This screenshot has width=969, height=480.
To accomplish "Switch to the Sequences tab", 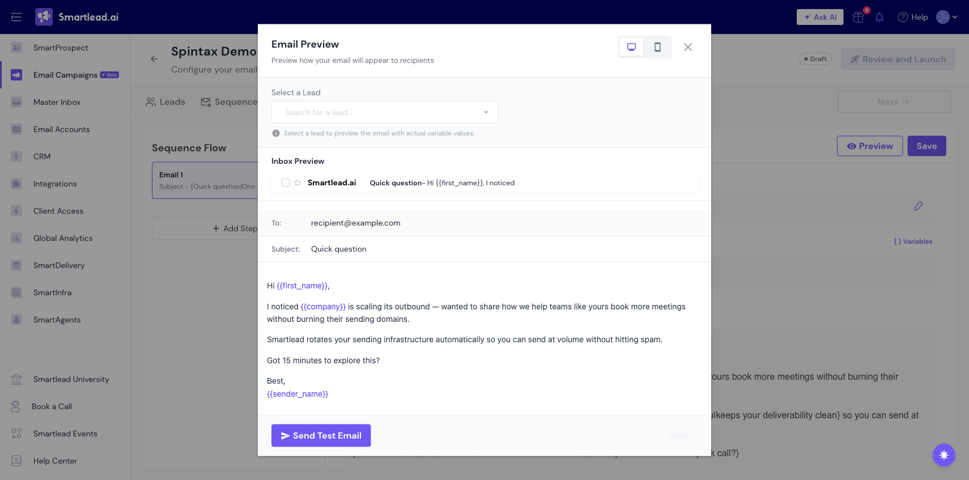I will point(229,102).
